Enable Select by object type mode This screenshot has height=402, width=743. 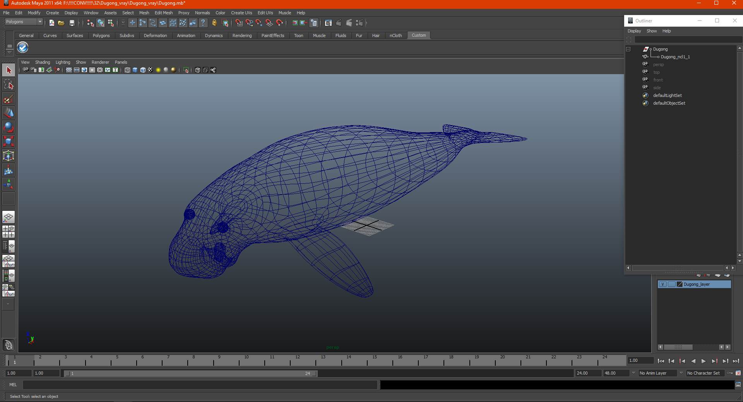pyautogui.click(x=101, y=23)
